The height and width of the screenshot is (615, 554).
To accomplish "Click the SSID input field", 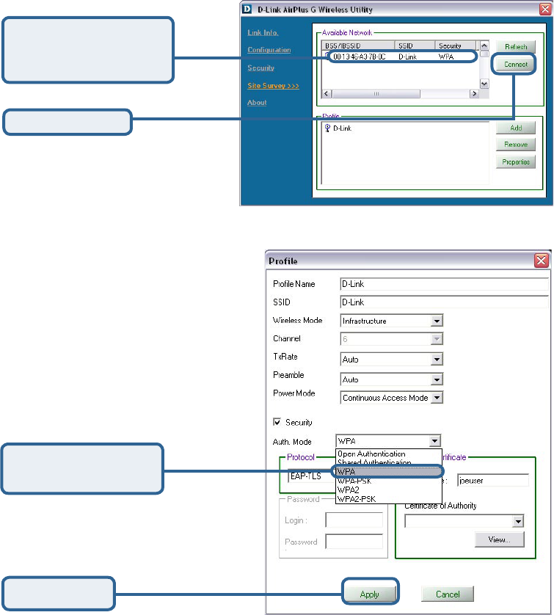I will pyautogui.click(x=444, y=302).
